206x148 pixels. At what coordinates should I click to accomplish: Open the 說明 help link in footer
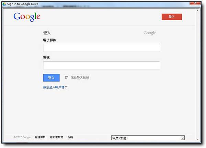70,137
